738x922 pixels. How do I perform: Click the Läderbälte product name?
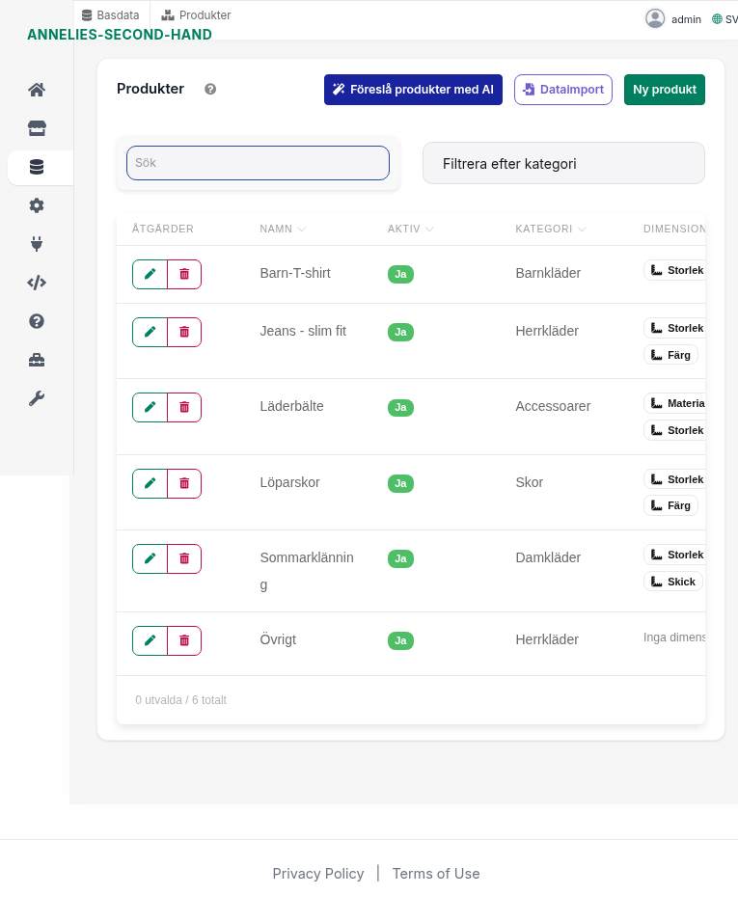tap(291, 406)
